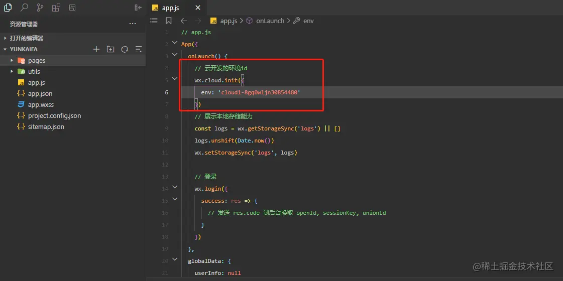Close the app.js editor tab
The width and height of the screenshot is (563, 281).
[198, 8]
